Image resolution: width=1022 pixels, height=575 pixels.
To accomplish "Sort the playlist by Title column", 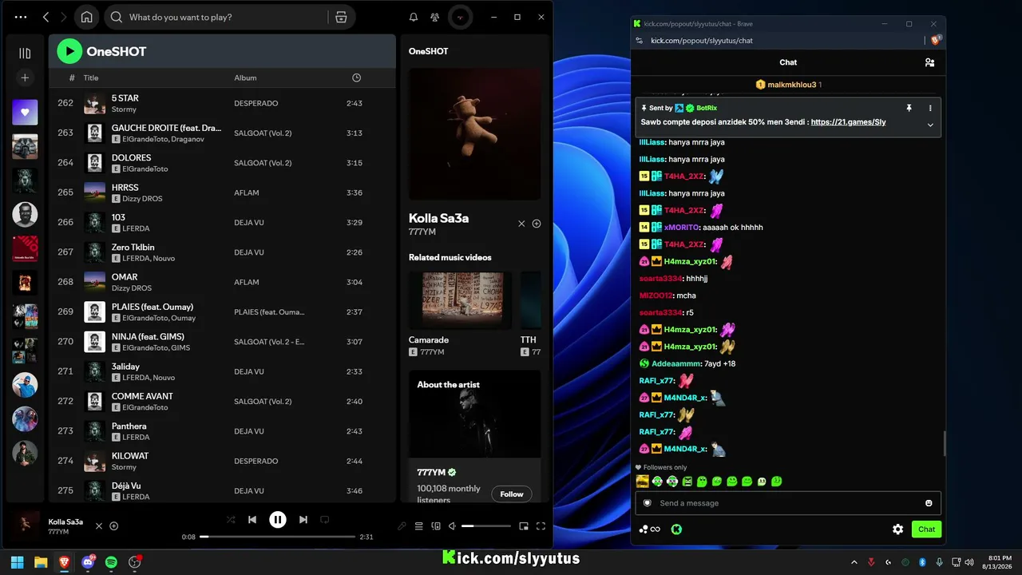I will pos(91,77).
